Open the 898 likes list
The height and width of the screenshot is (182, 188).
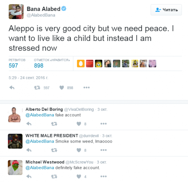click(x=39, y=65)
